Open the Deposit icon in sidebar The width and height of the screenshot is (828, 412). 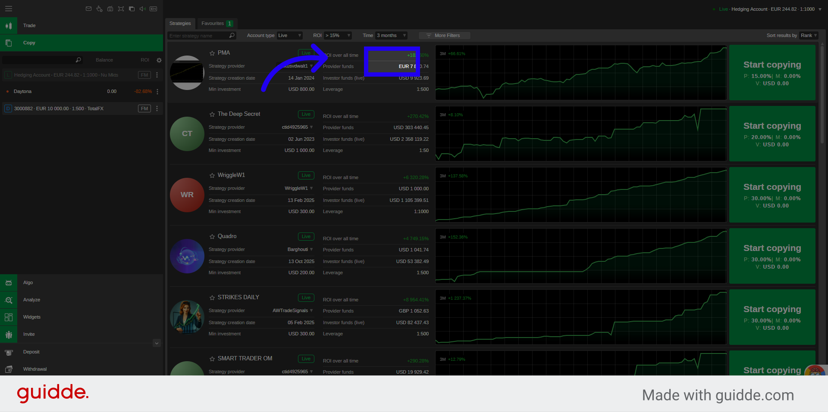[x=9, y=352]
